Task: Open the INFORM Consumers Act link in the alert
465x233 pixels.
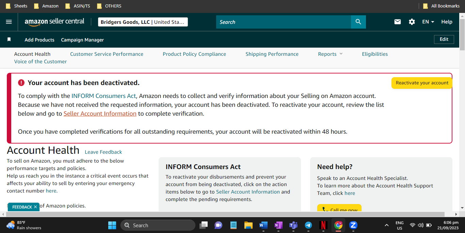Action: pyautogui.click(x=103, y=96)
